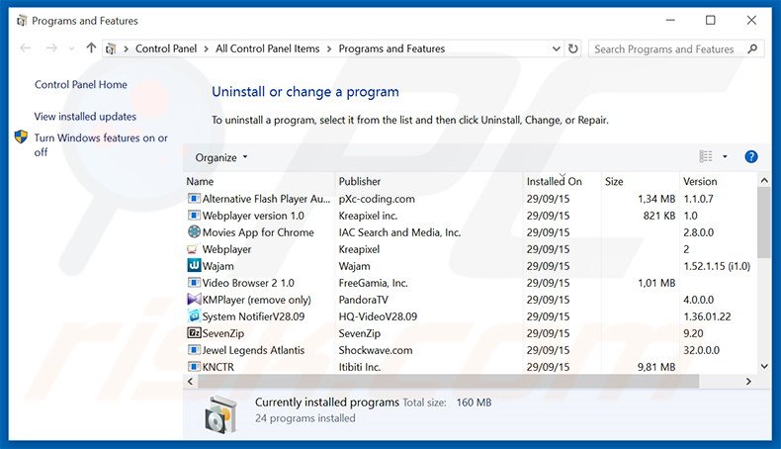Screen dimensions: 781x449
Task: Click version 32.0.0.0 cell
Action: [701, 350]
